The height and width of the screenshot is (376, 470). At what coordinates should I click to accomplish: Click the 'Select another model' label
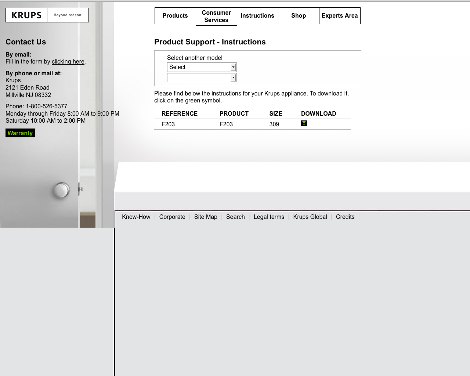click(x=195, y=58)
